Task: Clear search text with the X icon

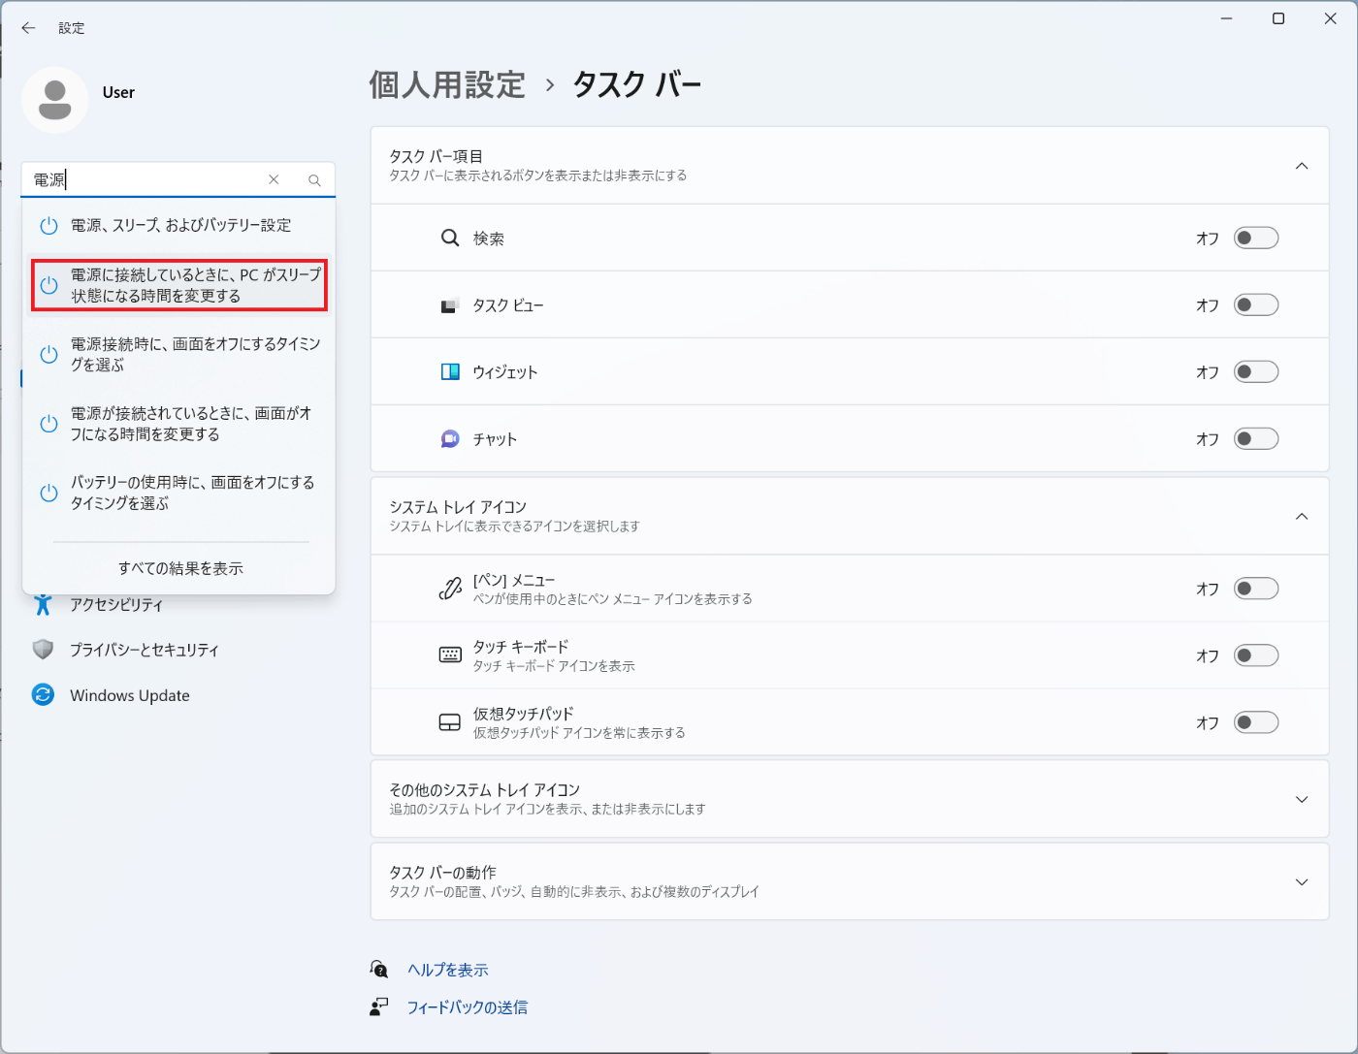Action: (x=274, y=179)
